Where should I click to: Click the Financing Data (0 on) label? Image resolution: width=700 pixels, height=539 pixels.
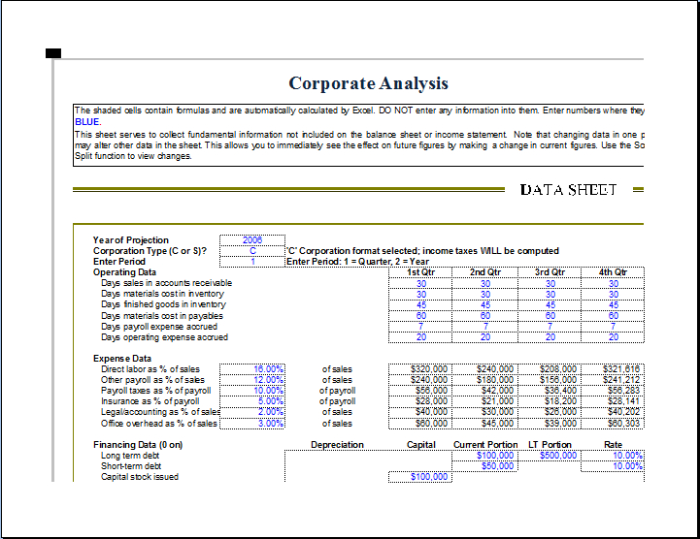[x=138, y=445]
